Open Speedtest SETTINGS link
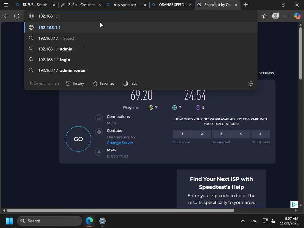Image resolution: width=304 pixels, height=228 pixels. click(266, 73)
